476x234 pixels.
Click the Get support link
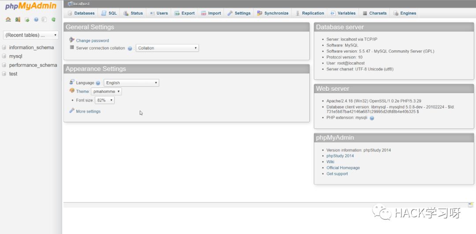[x=337, y=174]
